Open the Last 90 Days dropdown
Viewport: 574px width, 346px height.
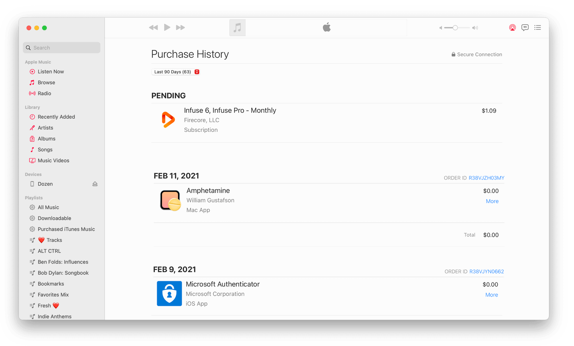click(x=176, y=72)
